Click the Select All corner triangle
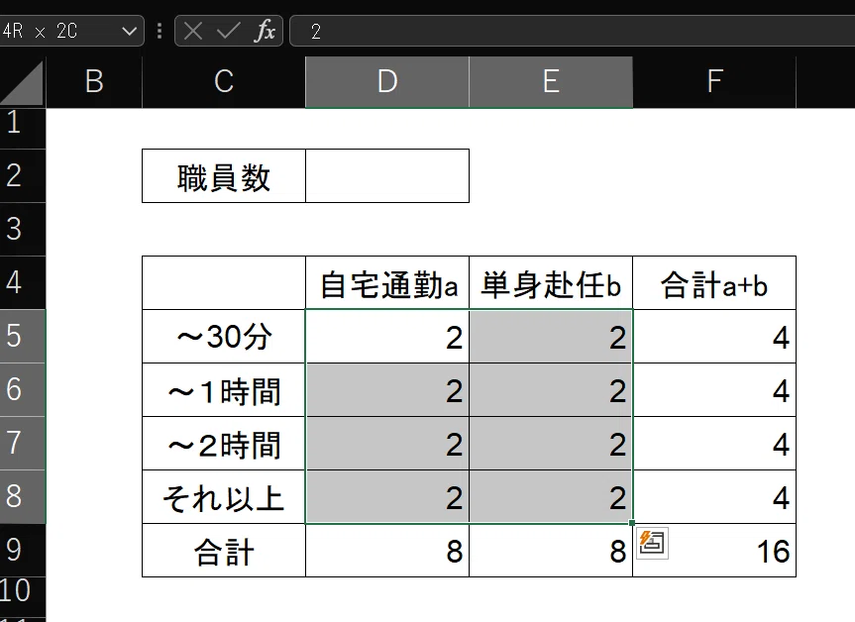 point(23,82)
